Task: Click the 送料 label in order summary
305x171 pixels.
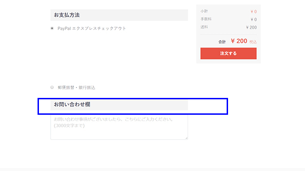Action: 204,27
